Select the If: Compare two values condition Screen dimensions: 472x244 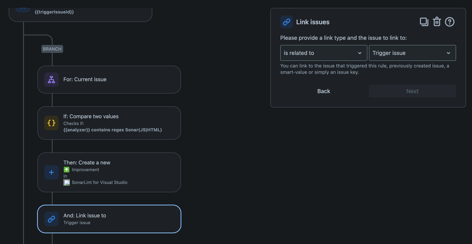click(x=109, y=123)
